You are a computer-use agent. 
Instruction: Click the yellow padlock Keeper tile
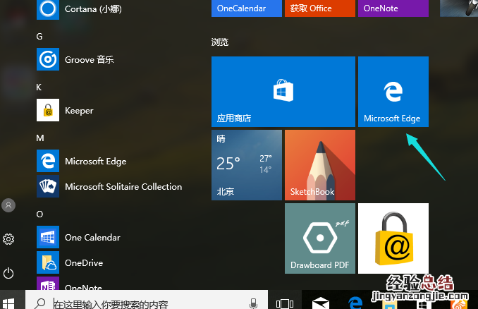point(393,238)
